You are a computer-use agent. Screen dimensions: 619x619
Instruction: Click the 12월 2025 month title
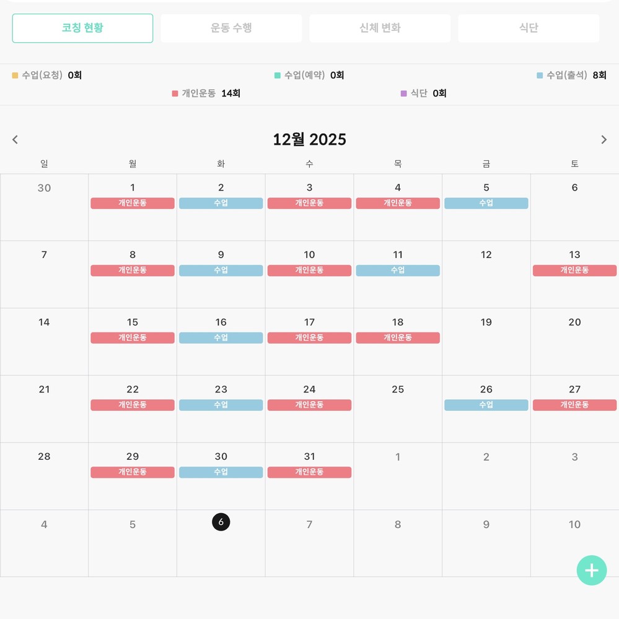click(309, 140)
